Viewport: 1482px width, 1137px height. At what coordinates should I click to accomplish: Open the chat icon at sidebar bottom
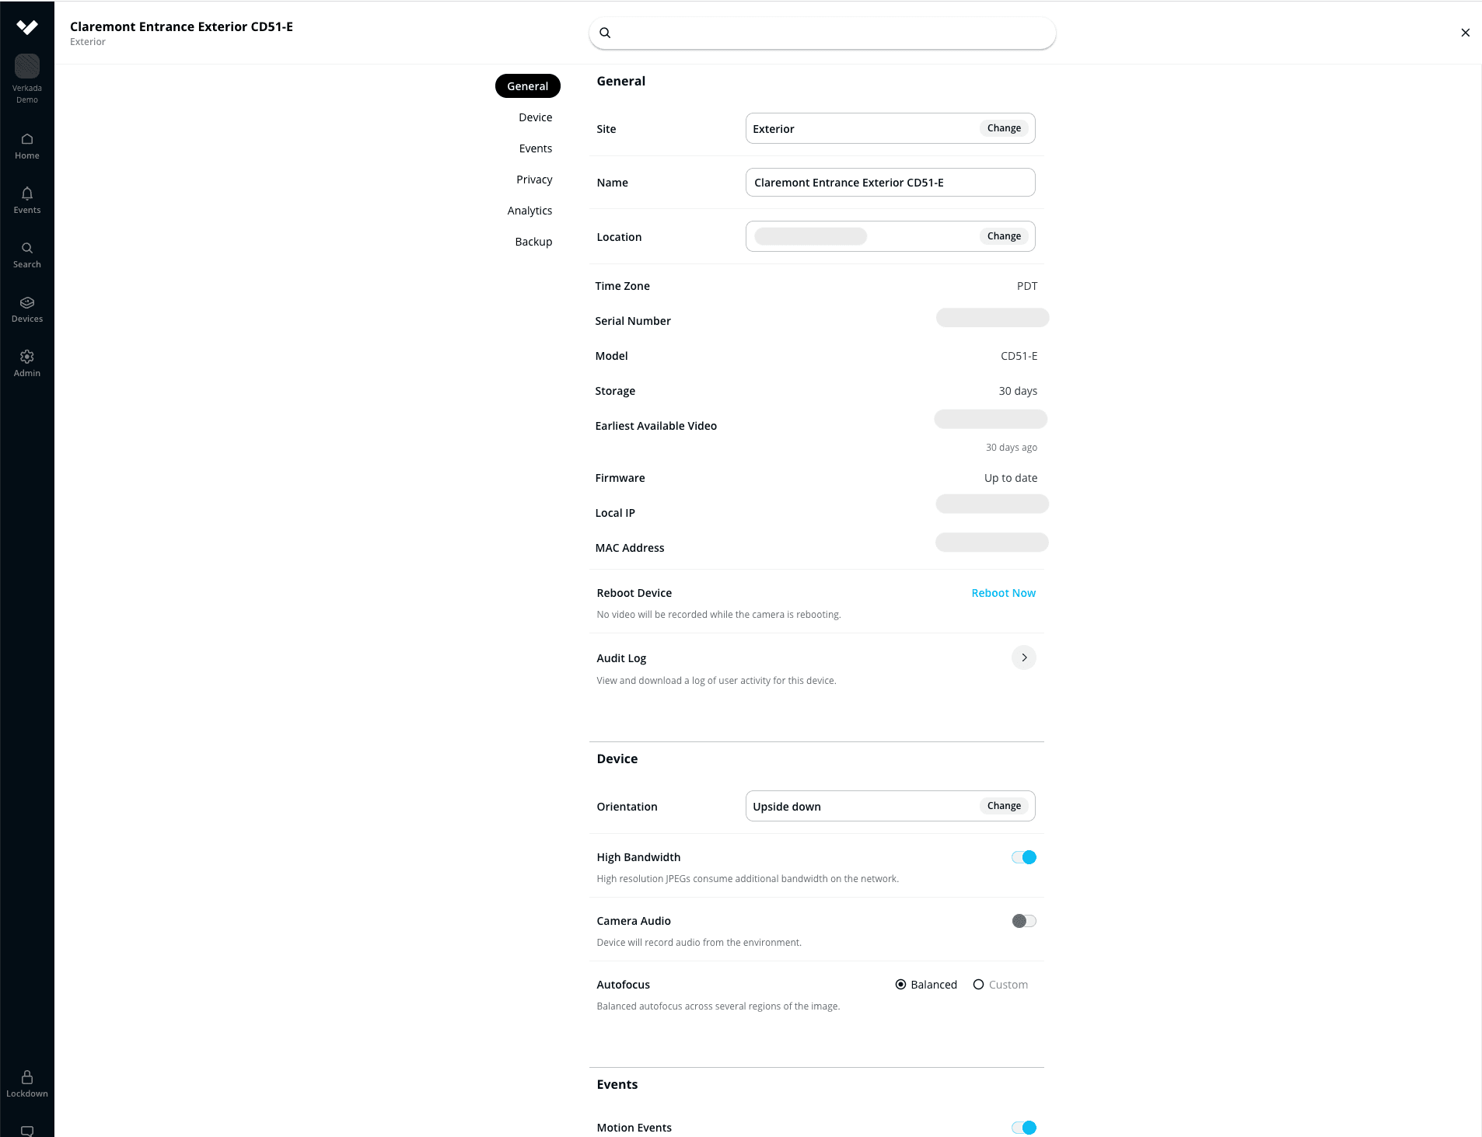coord(26,1131)
